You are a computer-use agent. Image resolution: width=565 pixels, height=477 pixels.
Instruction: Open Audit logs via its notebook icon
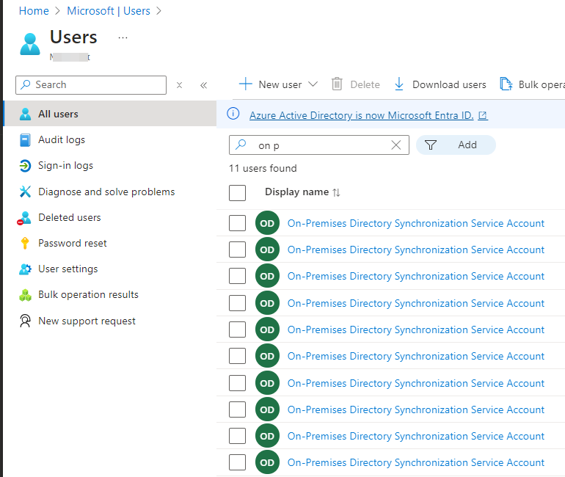25,140
